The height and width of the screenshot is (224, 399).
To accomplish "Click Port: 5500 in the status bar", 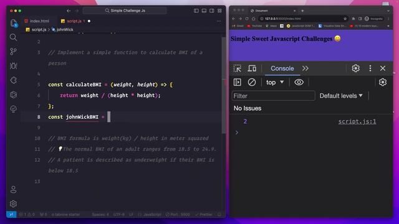I will click(178, 215).
